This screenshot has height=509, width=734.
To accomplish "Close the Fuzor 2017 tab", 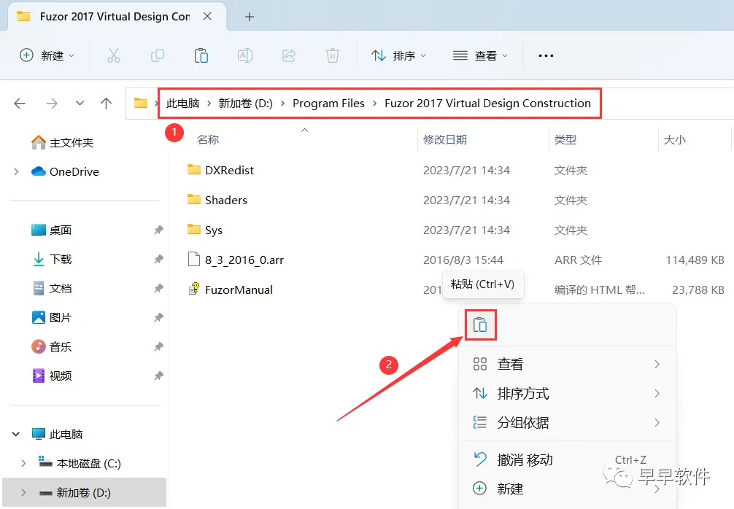I will tap(207, 16).
